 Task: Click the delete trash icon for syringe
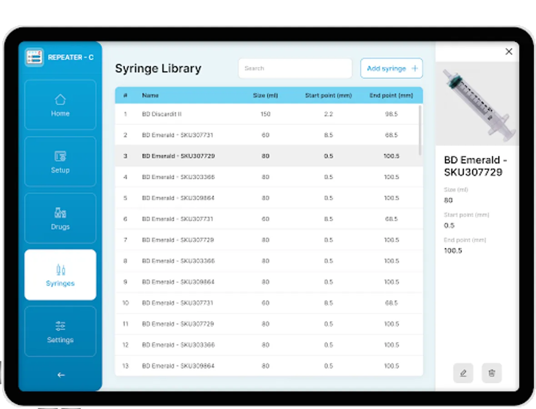click(491, 373)
